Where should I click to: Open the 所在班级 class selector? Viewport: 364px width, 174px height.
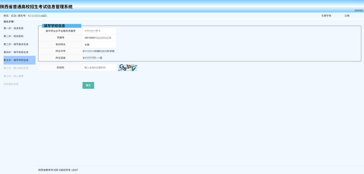coord(99,58)
